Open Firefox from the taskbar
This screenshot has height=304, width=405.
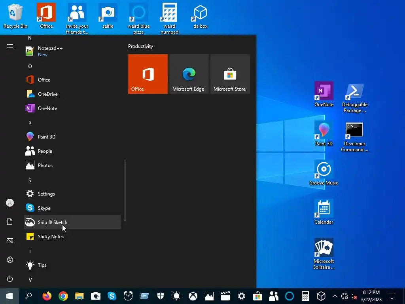click(x=47, y=296)
